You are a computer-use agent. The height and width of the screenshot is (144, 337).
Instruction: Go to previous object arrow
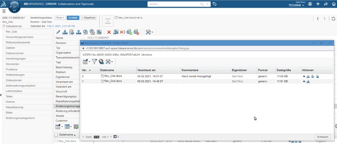[318, 19]
